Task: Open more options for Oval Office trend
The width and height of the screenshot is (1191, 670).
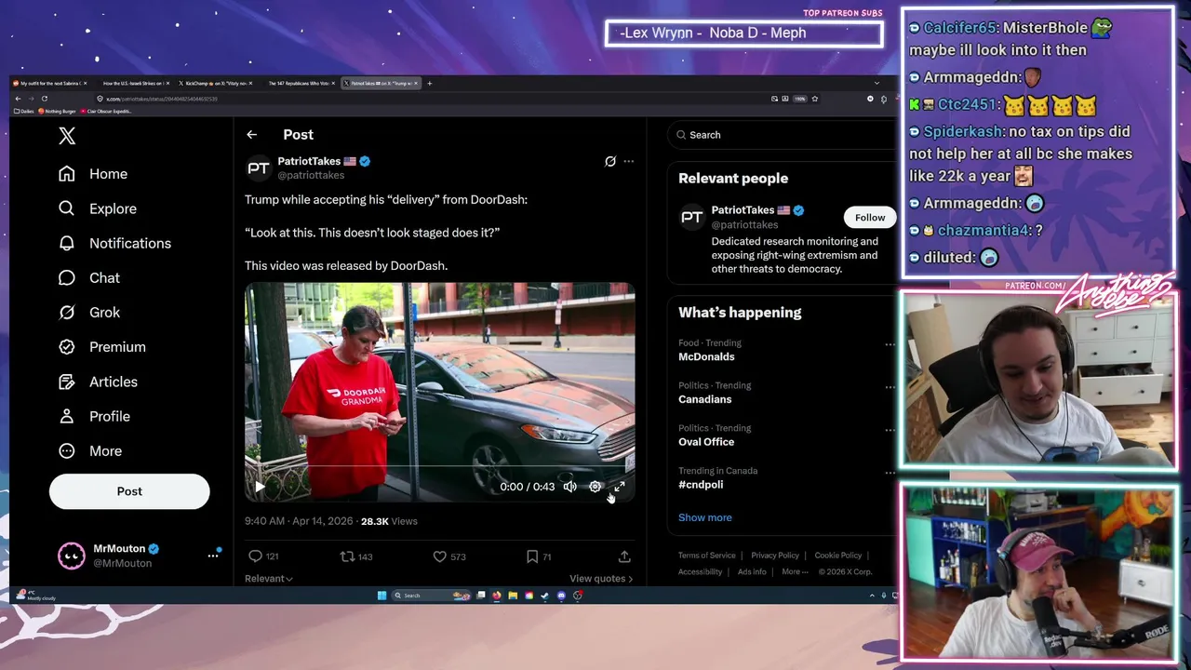Action: point(890,430)
